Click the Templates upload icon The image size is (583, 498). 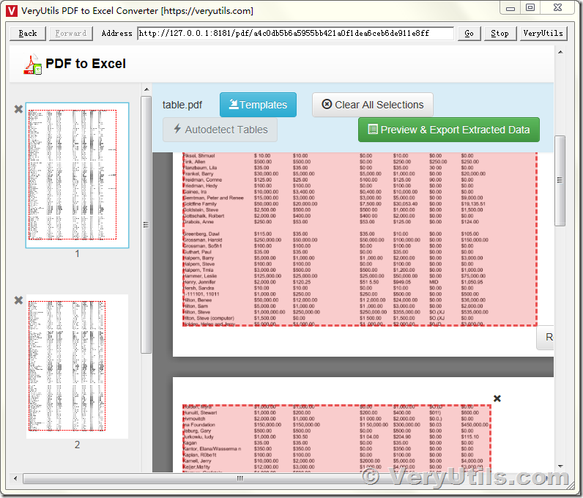click(234, 104)
